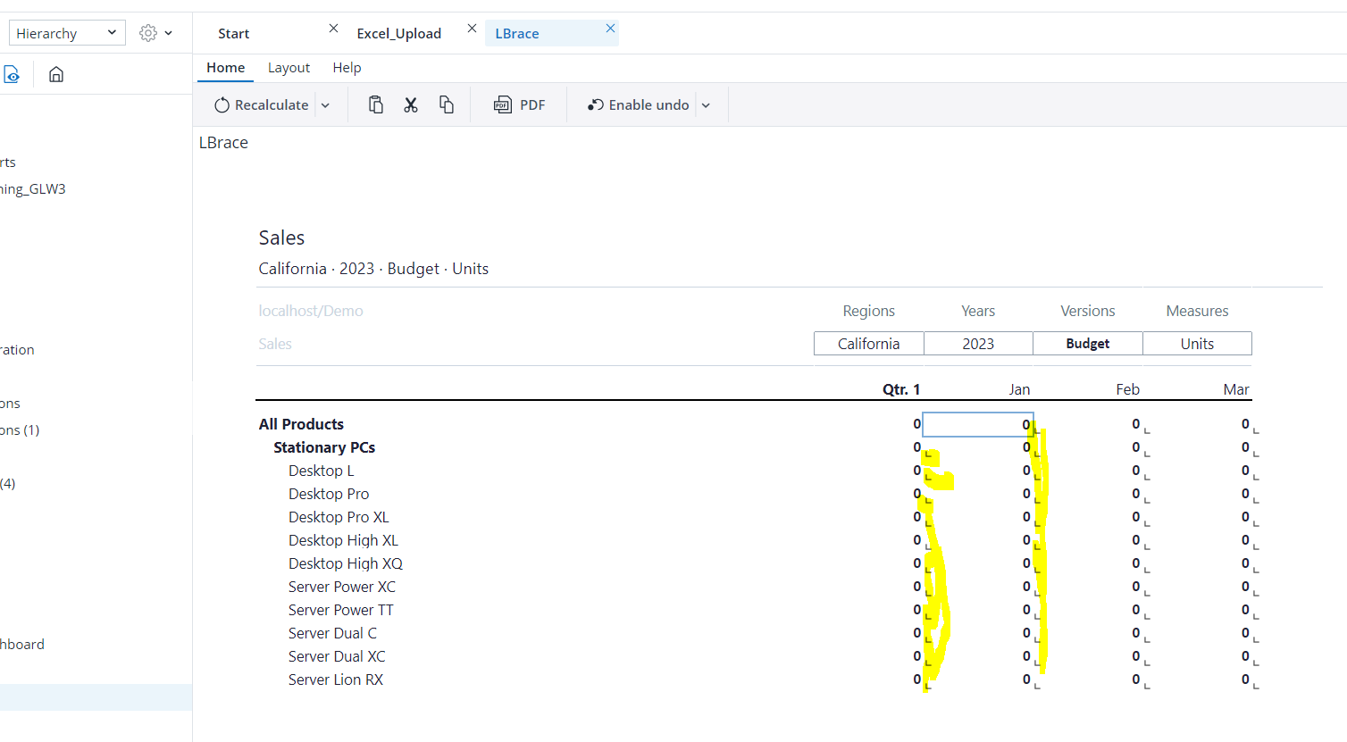The image size is (1347, 742).
Task: Close the LBrace tab
Action: (610, 29)
